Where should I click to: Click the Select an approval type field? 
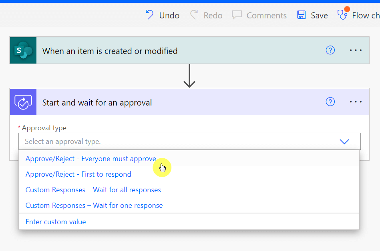(x=189, y=141)
